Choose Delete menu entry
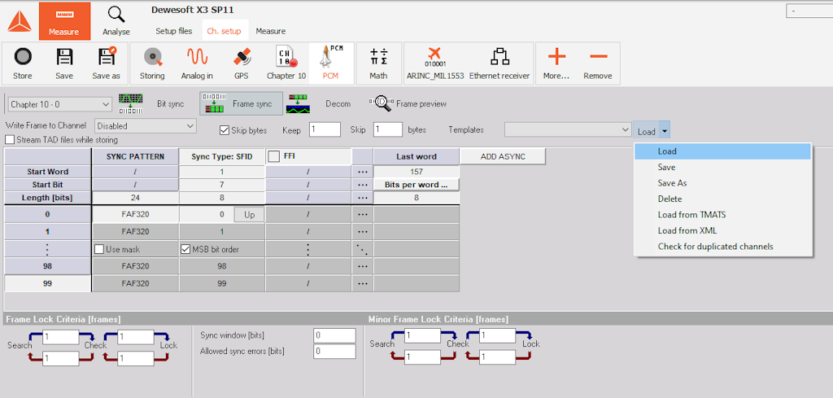The width and height of the screenshot is (833, 398). (723, 199)
